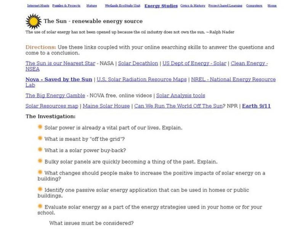Click the sun icon next to the off-grid question
Image resolution: width=305 pixels, height=229 pixels.
click(39, 139)
